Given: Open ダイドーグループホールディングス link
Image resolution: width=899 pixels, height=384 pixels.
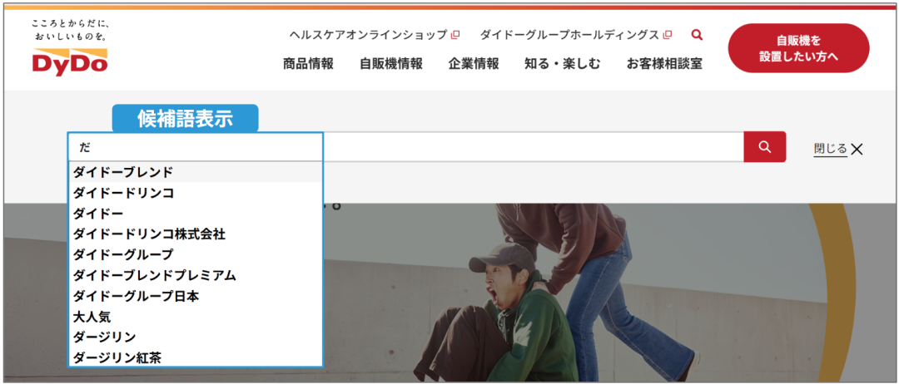Looking at the screenshot, I should pyautogui.click(x=569, y=35).
